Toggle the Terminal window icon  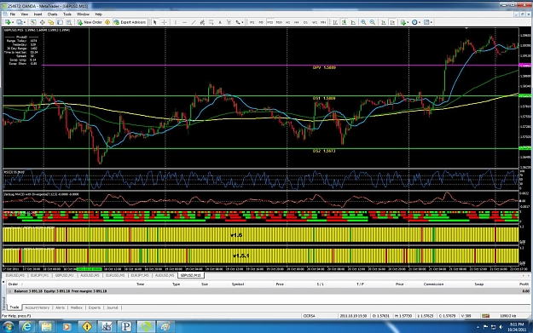coord(60,22)
